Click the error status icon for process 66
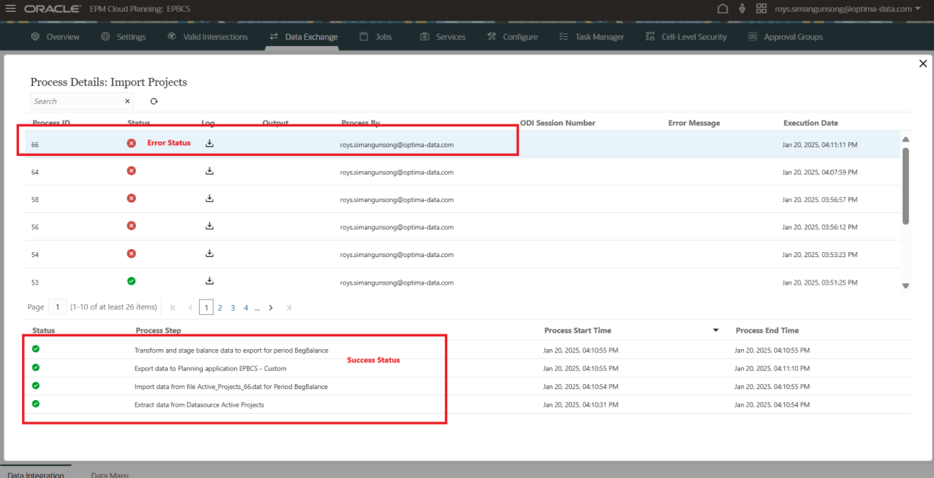 131,143
